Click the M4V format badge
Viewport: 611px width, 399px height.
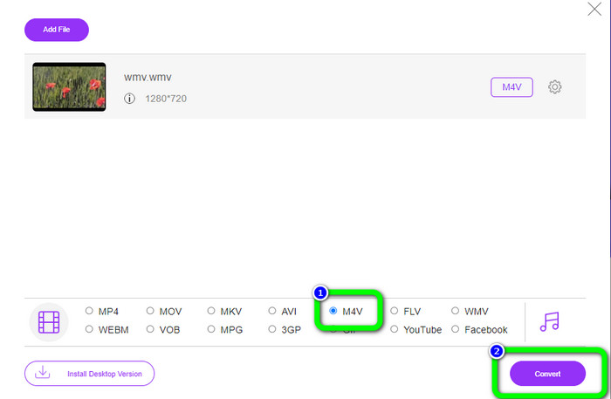tap(511, 87)
